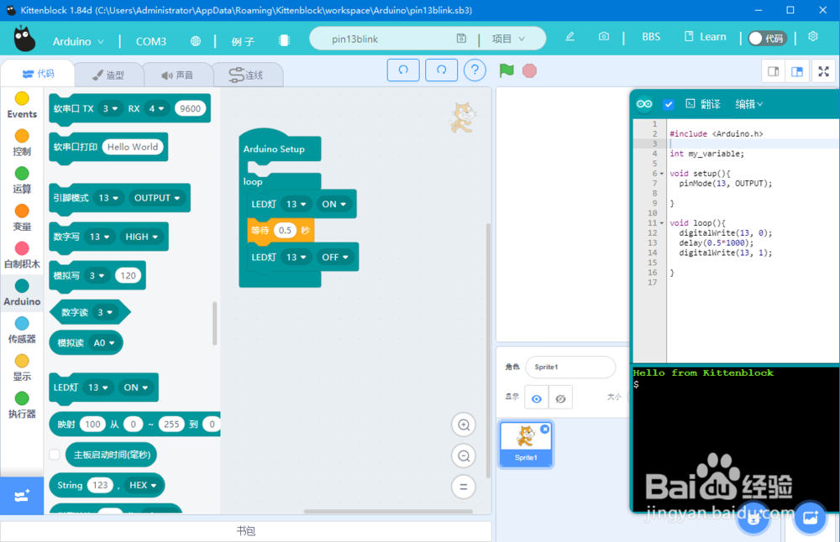
Task: Switch to the 连线 tab
Action: [x=247, y=75]
